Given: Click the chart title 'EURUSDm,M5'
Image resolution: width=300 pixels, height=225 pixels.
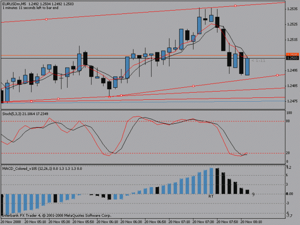Looking at the screenshot, I should pyautogui.click(x=14, y=4).
